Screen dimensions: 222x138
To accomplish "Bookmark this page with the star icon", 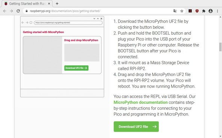I will (x=182, y=11).
